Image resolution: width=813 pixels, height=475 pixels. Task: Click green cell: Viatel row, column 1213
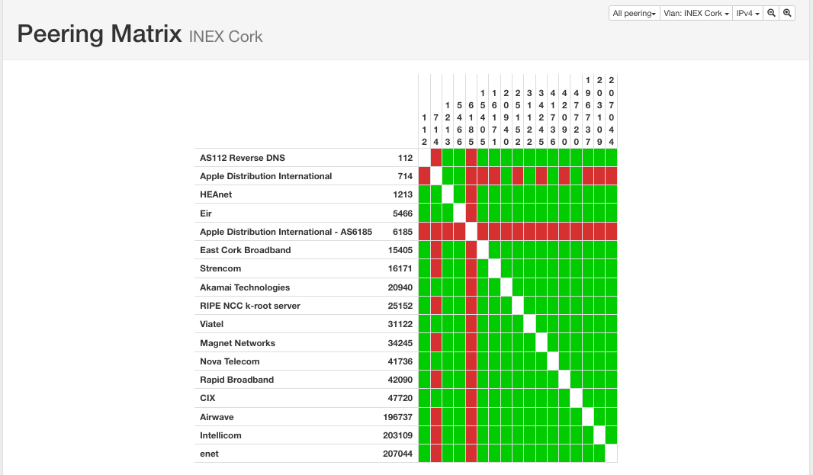coord(448,324)
